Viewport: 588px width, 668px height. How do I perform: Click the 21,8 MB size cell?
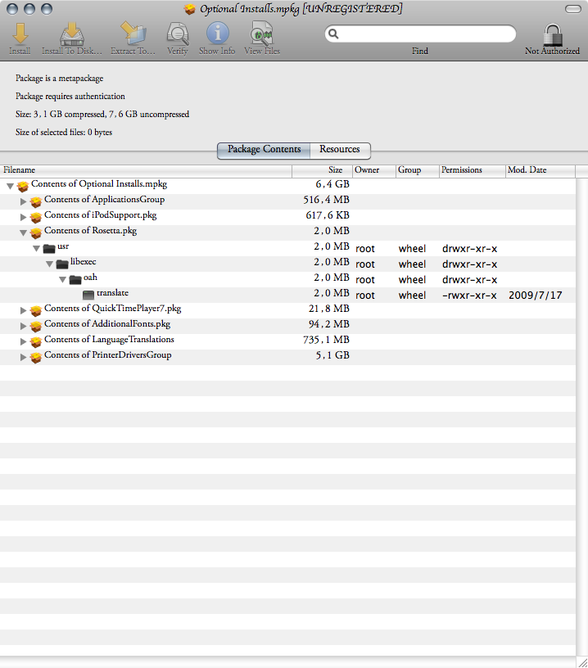329,309
